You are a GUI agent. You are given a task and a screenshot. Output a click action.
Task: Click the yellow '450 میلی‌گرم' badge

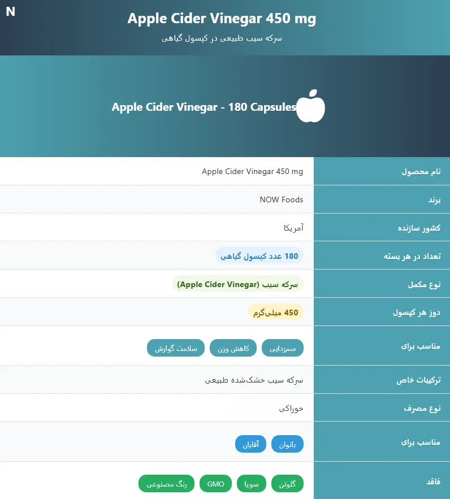point(276,312)
